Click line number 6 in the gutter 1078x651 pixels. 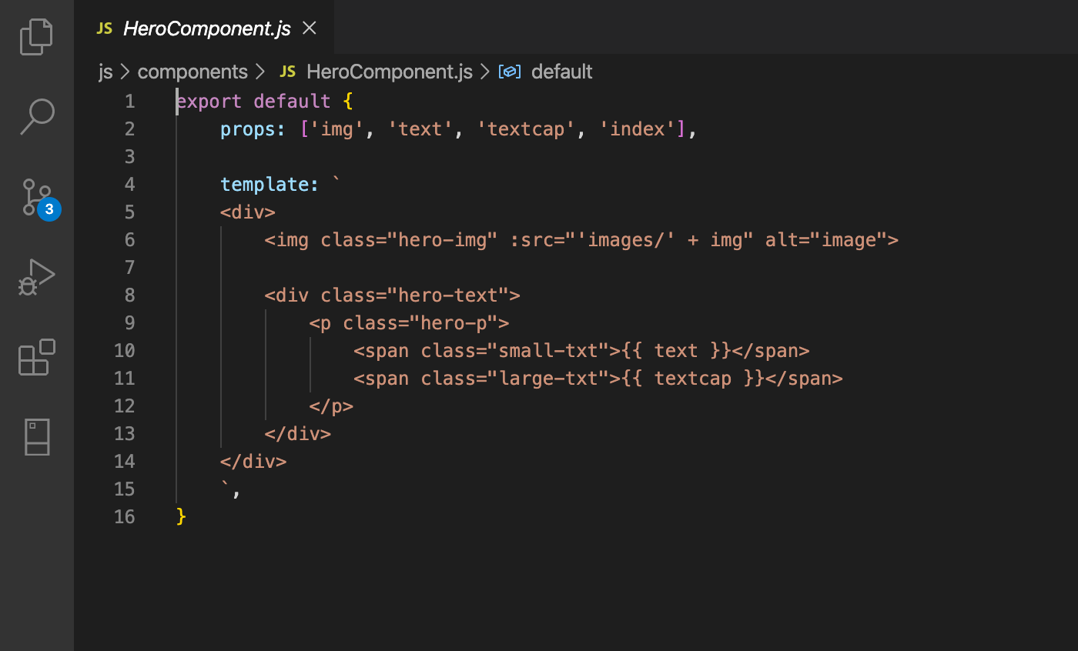click(129, 239)
